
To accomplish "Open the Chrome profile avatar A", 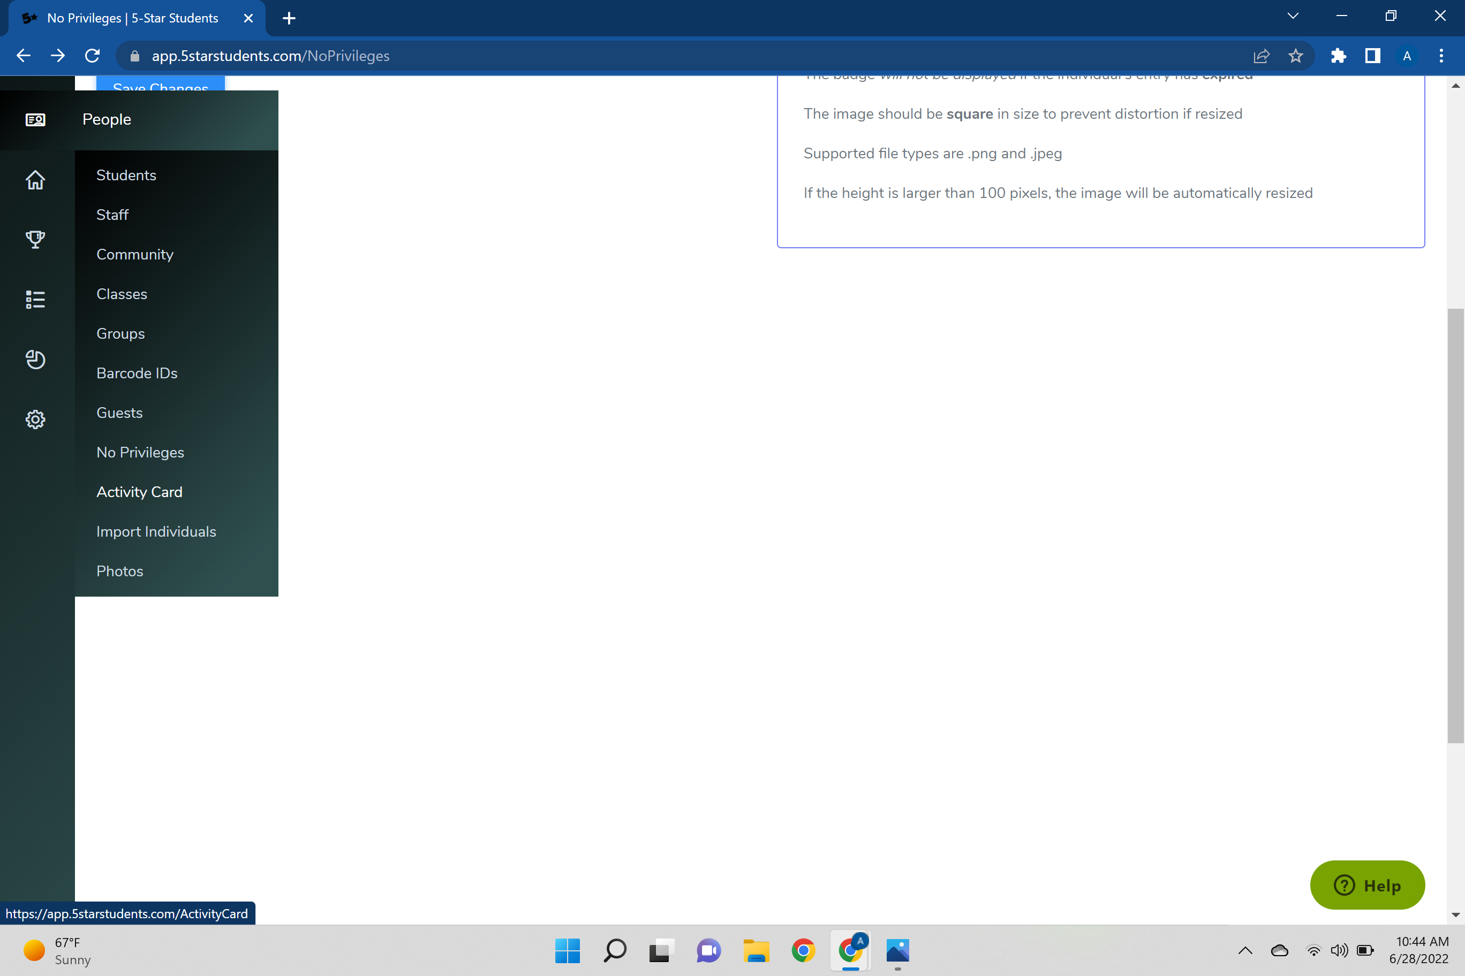I will [1407, 56].
